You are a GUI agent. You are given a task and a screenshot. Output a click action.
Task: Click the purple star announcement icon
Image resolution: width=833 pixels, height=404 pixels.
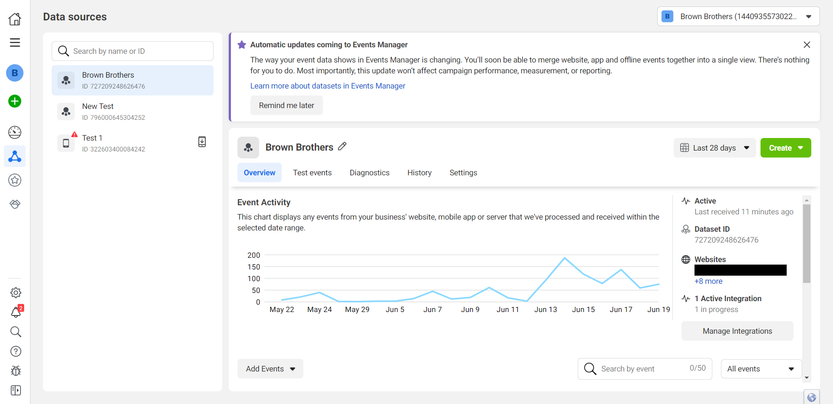242,45
